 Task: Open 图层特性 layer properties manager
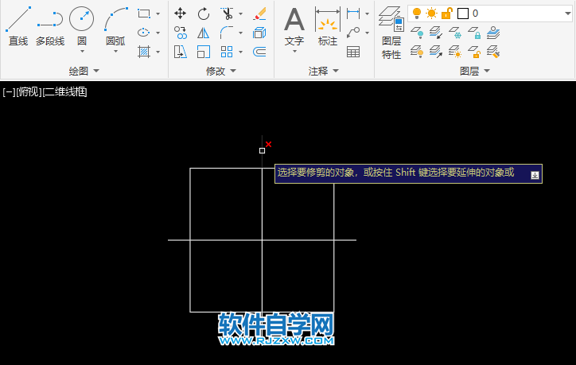[x=391, y=33]
